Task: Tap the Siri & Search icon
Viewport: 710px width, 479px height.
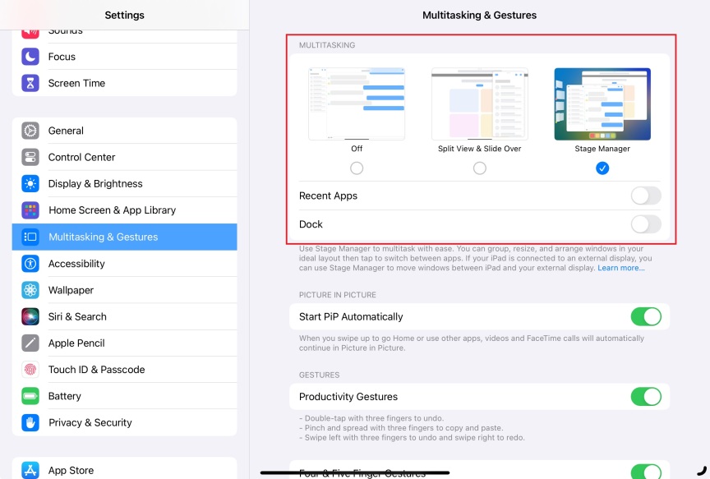Action: point(30,316)
